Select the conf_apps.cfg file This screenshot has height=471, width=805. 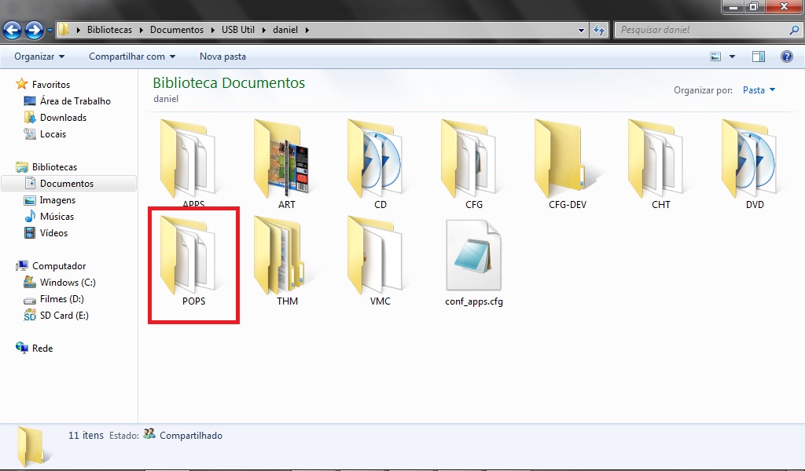pos(473,263)
